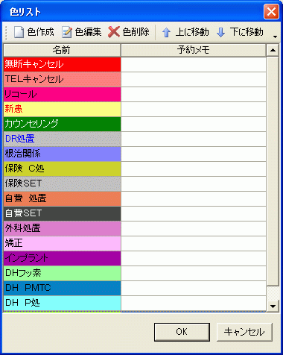Select the 根治関係 row
283x355 pixels.
pyautogui.click(x=63, y=154)
